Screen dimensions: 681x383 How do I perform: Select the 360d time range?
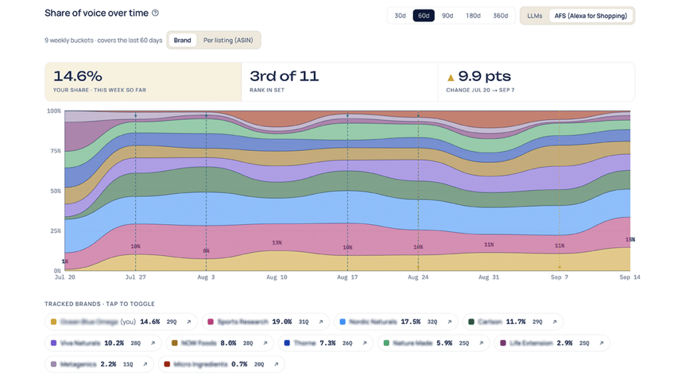tap(500, 16)
